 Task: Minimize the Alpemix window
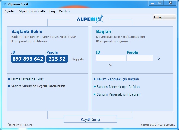coord(152,3)
